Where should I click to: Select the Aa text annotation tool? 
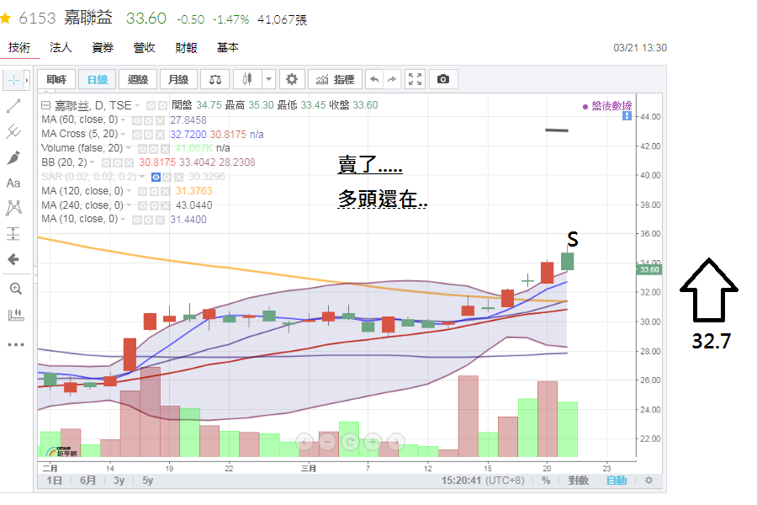point(13,183)
